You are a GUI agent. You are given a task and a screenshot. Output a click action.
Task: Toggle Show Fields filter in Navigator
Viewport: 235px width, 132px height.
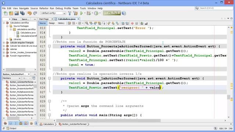[x=11, y=123]
